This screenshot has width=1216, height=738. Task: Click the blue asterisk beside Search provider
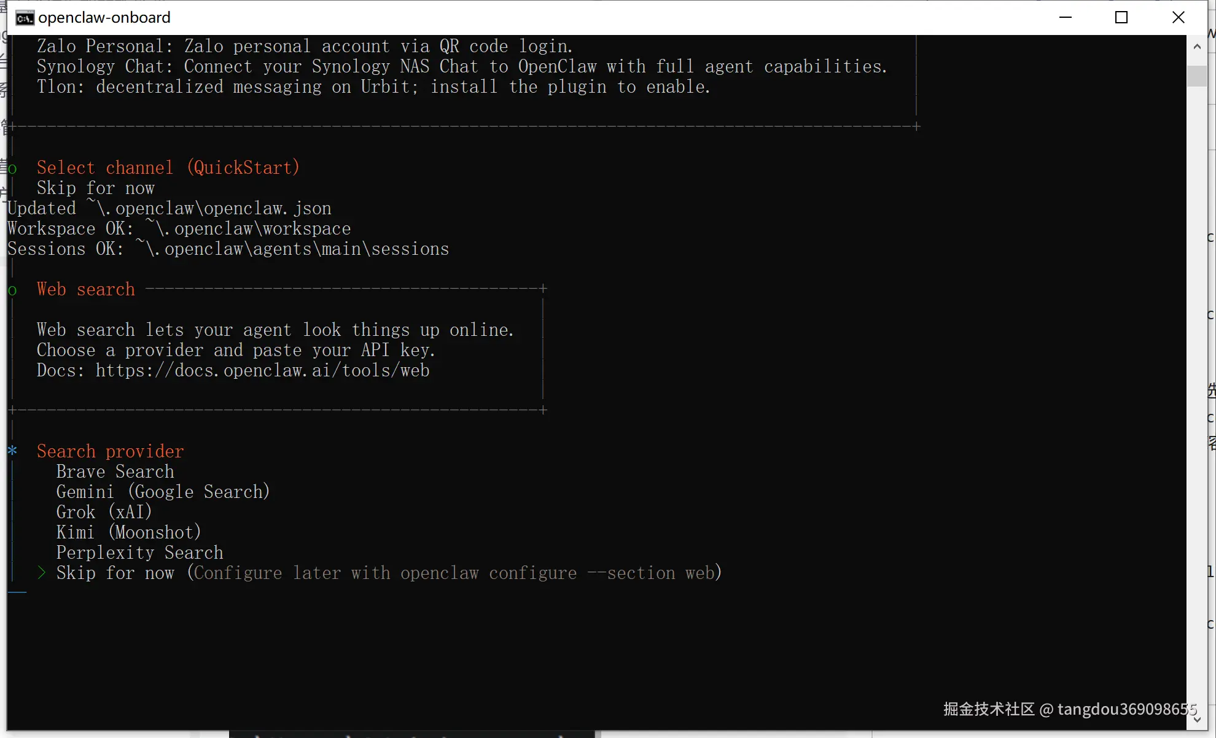[x=12, y=451]
